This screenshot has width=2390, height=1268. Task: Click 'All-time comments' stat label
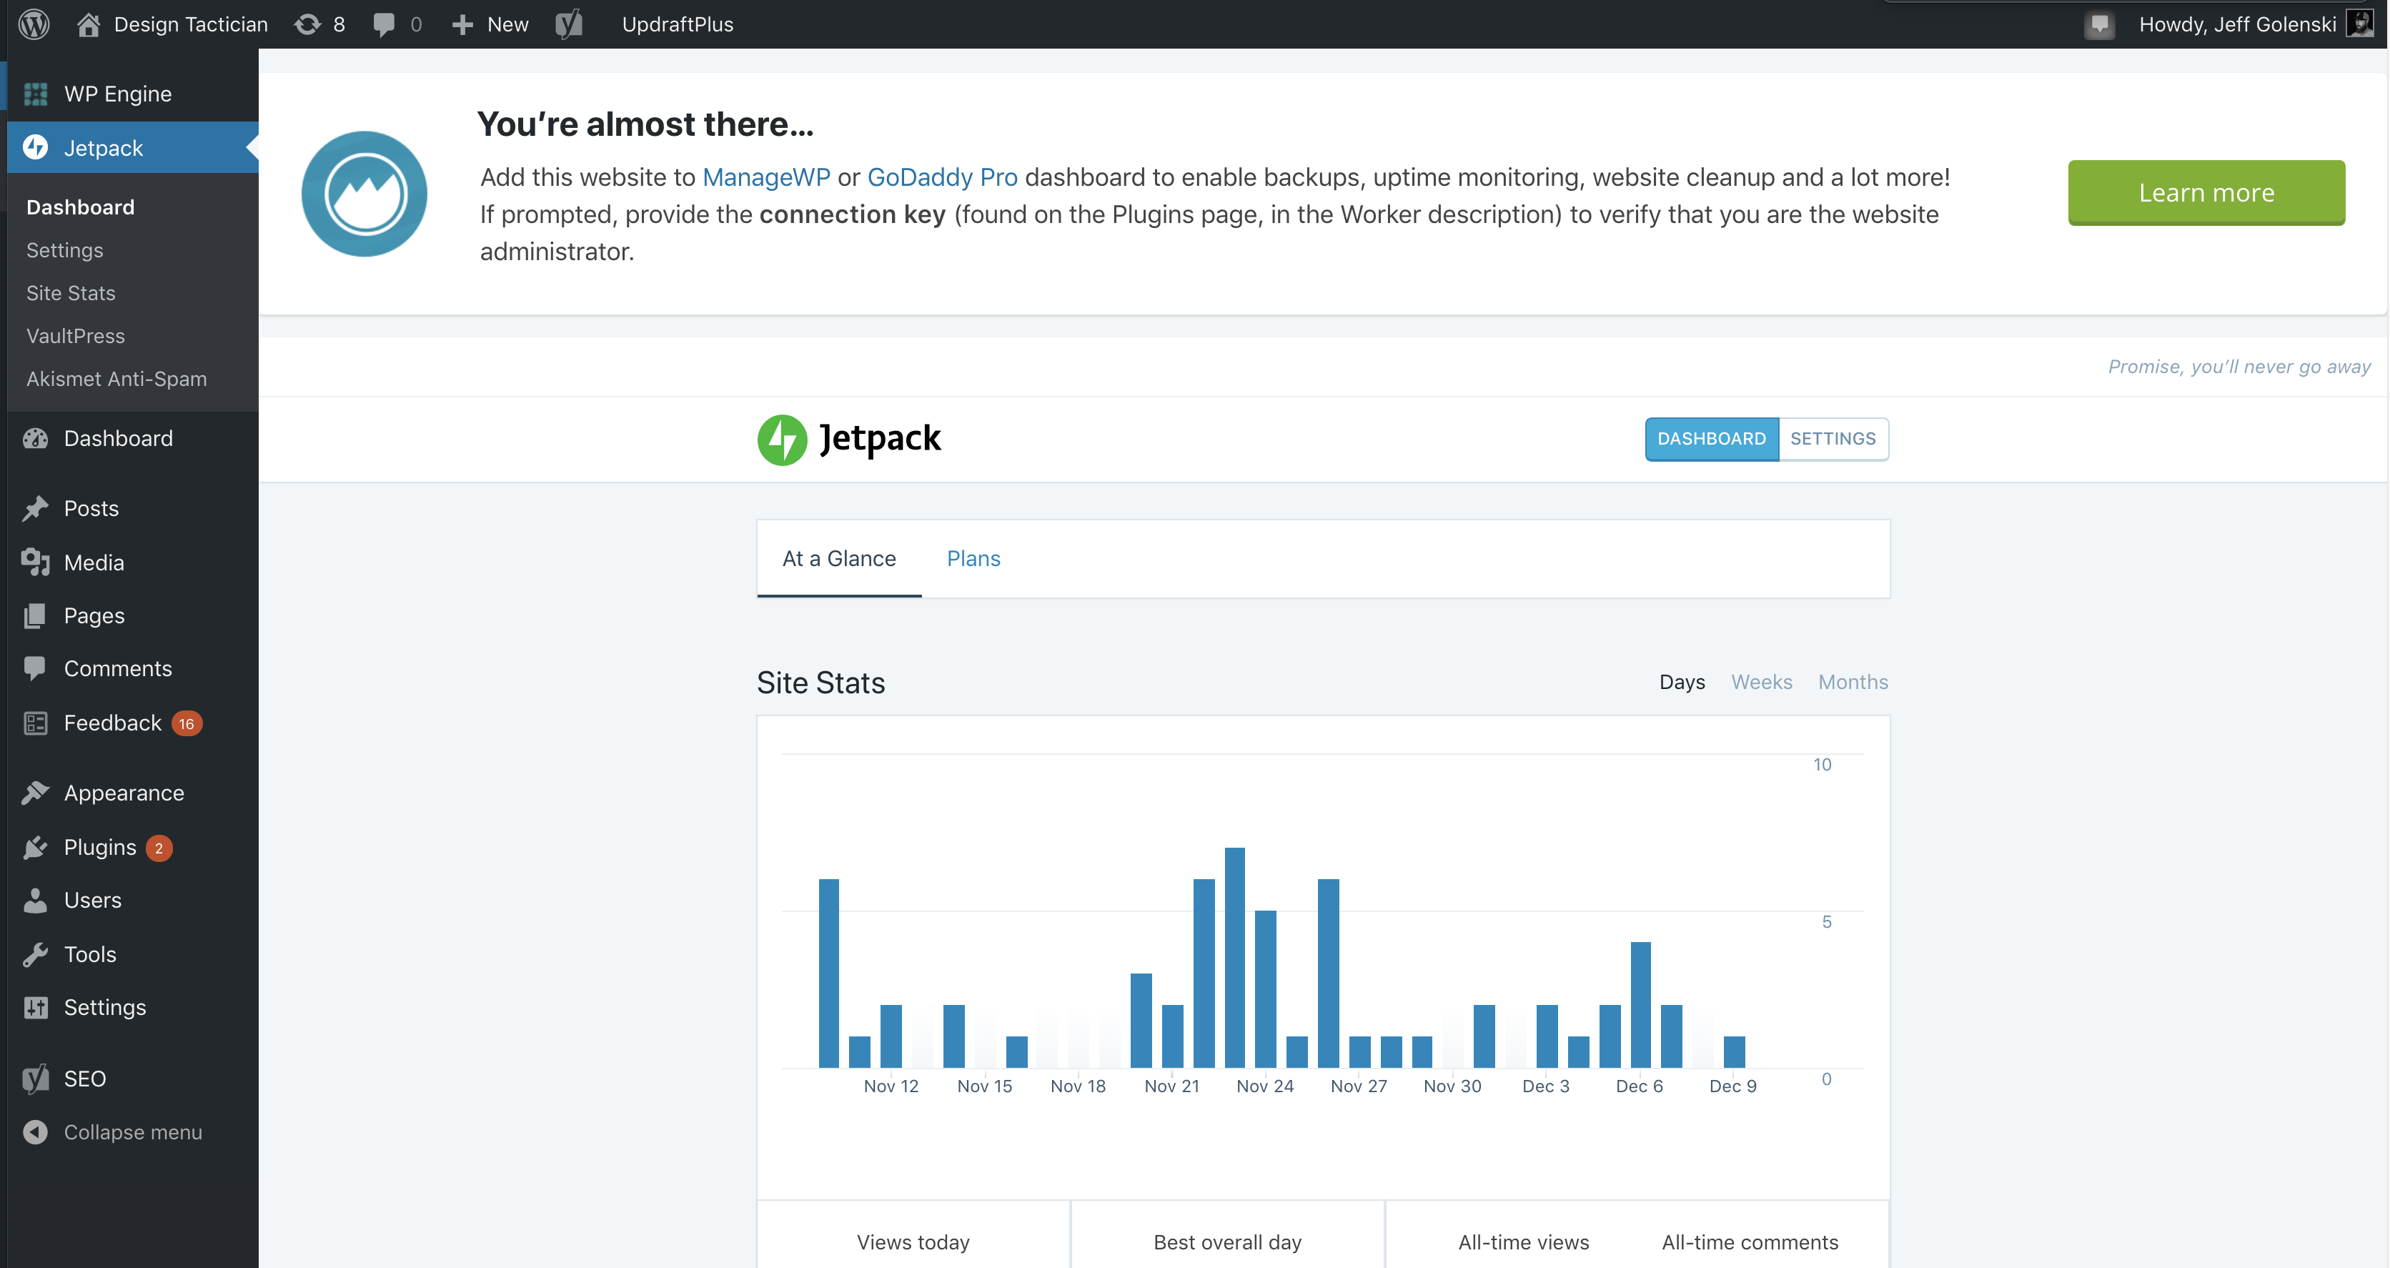[1750, 1242]
